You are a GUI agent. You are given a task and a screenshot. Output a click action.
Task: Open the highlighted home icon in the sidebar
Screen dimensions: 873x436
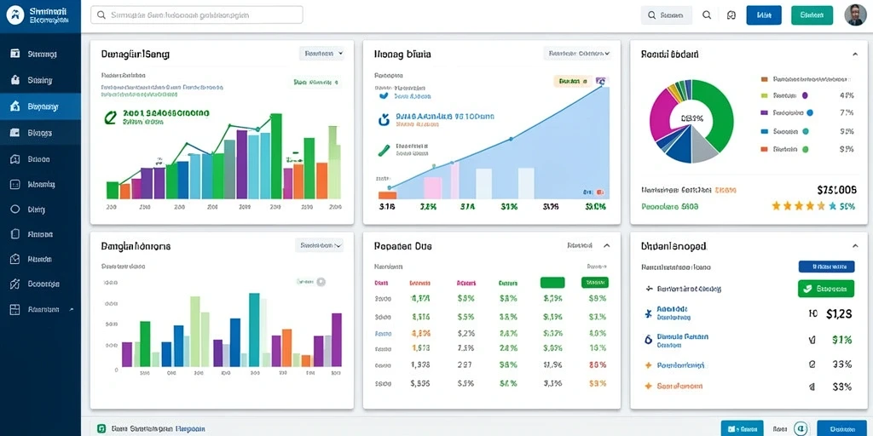coord(15,106)
